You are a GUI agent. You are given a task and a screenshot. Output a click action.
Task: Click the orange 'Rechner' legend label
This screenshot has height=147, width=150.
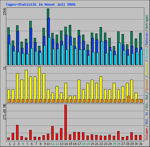click(x=146, y=85)
